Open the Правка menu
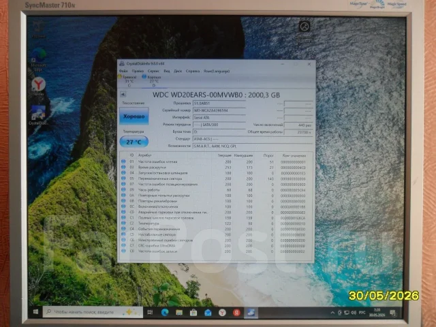Viewport: 436px width, 327px height. [138, 71]
